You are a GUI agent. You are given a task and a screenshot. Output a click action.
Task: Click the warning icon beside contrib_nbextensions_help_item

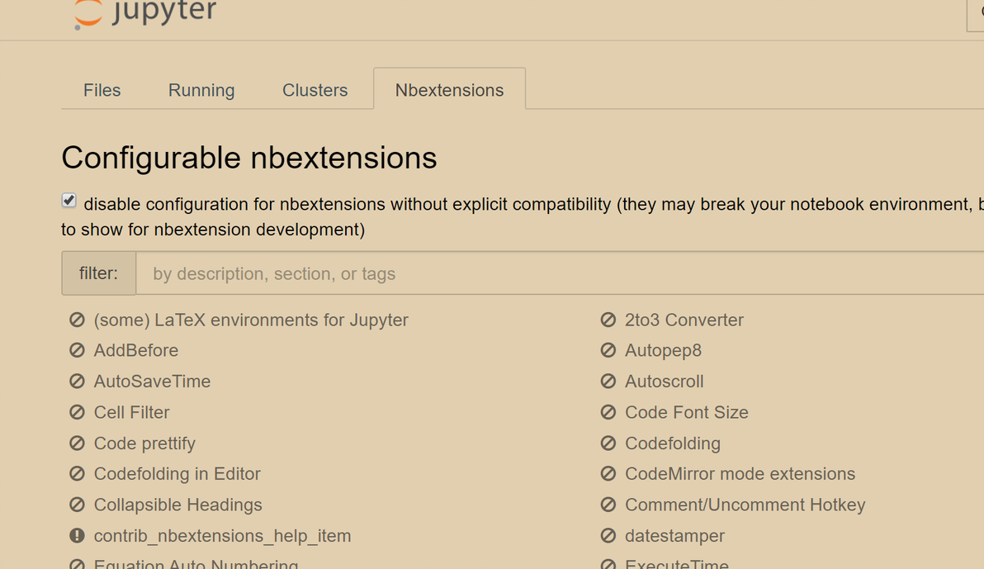(x=77, y=536)
